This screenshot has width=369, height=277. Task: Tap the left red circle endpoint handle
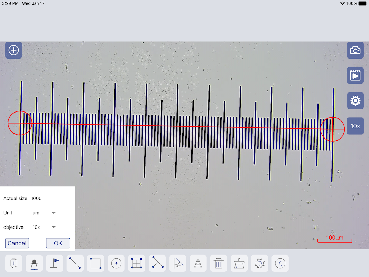click(x=20, y=123)
